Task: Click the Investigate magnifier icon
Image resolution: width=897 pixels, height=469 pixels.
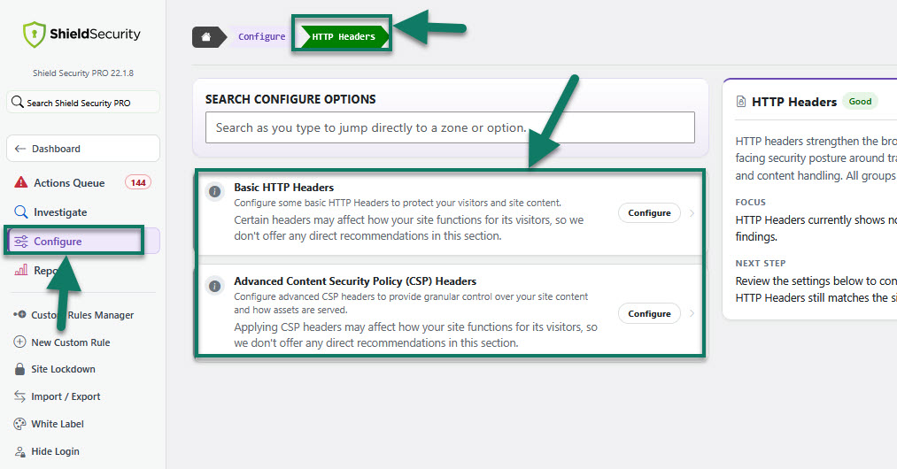Action: tap(20, 211)
